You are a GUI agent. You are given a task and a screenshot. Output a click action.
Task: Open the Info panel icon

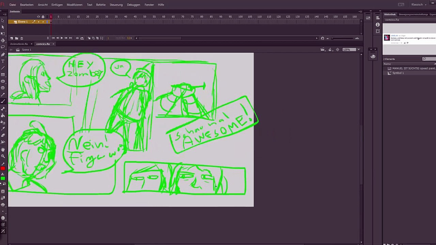[378, 24]
